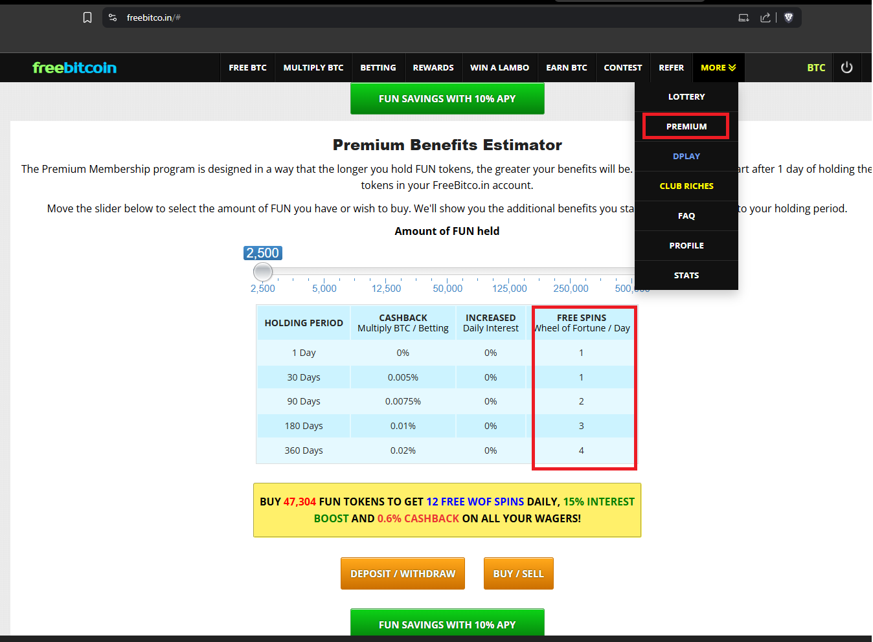The width and height of the screenshot is (873, 642).
Task: Click slider mark labeled 125,000
Action: point(510,289)
